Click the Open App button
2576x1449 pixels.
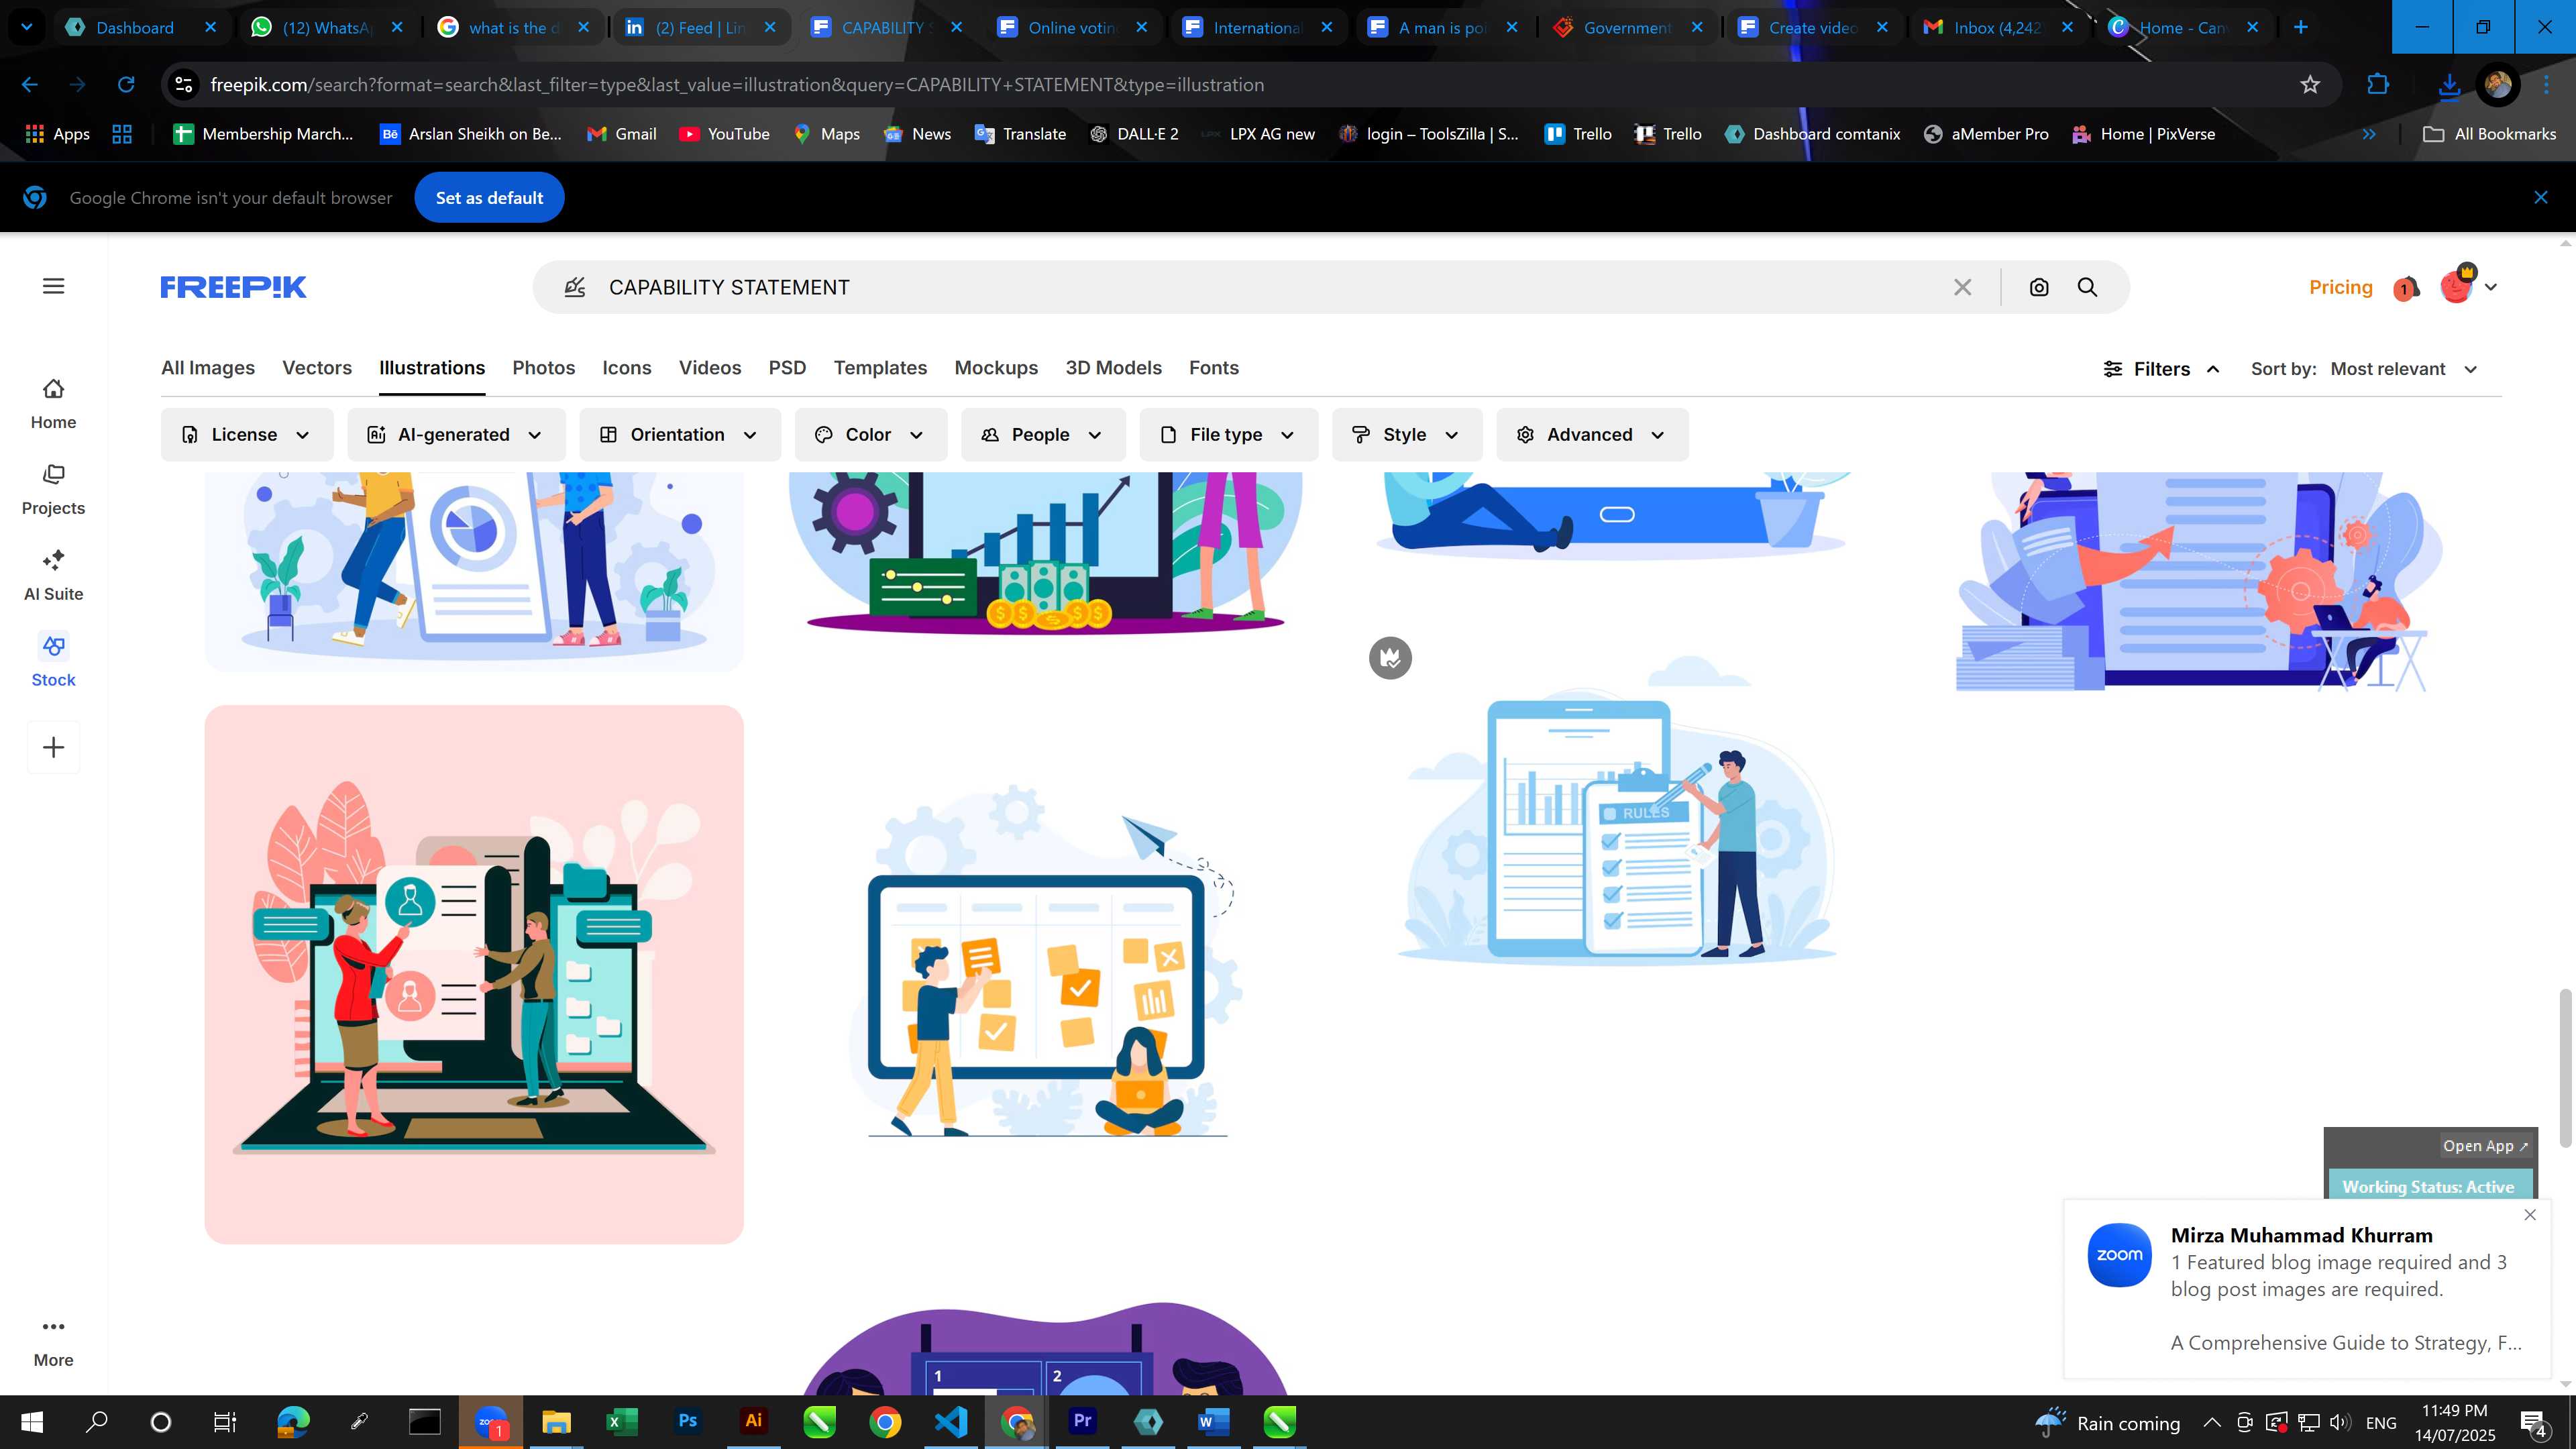(x=2485, y=1146)
